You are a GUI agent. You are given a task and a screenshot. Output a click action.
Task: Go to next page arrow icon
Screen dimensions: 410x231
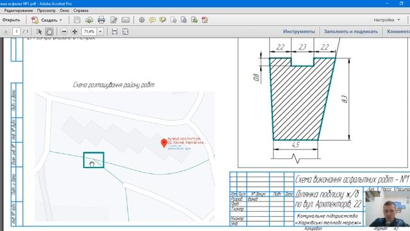coord(6,31)
